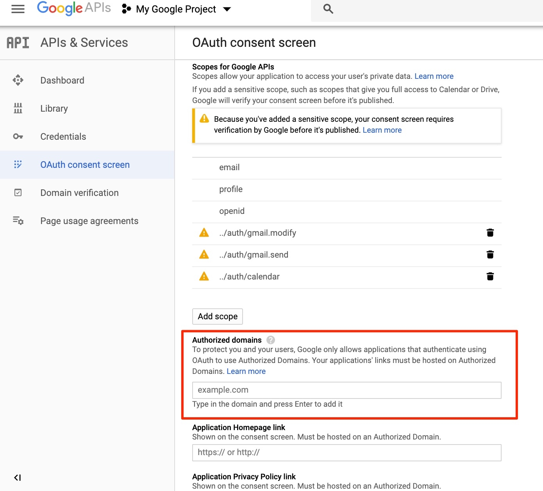Focus the Authorized domains input field
543x491 pixels.
[x=347, y=390]
